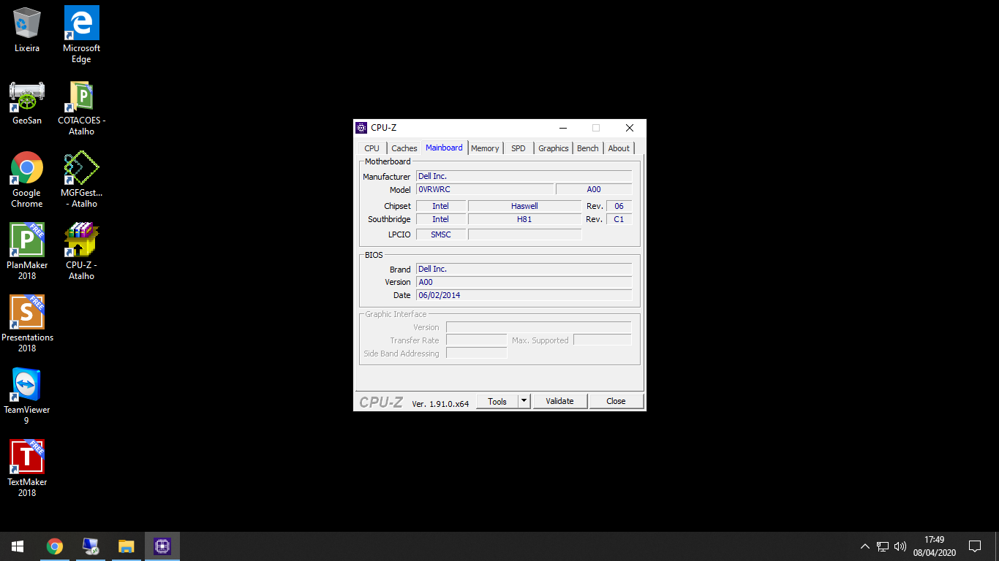Open the Lixeira recycle bin icon
This screenshot has height=561, width=999.
point(27,30)
